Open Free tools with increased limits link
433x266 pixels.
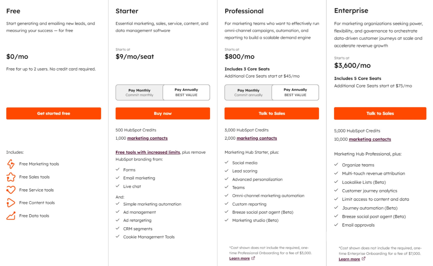(x=147, y=152)
